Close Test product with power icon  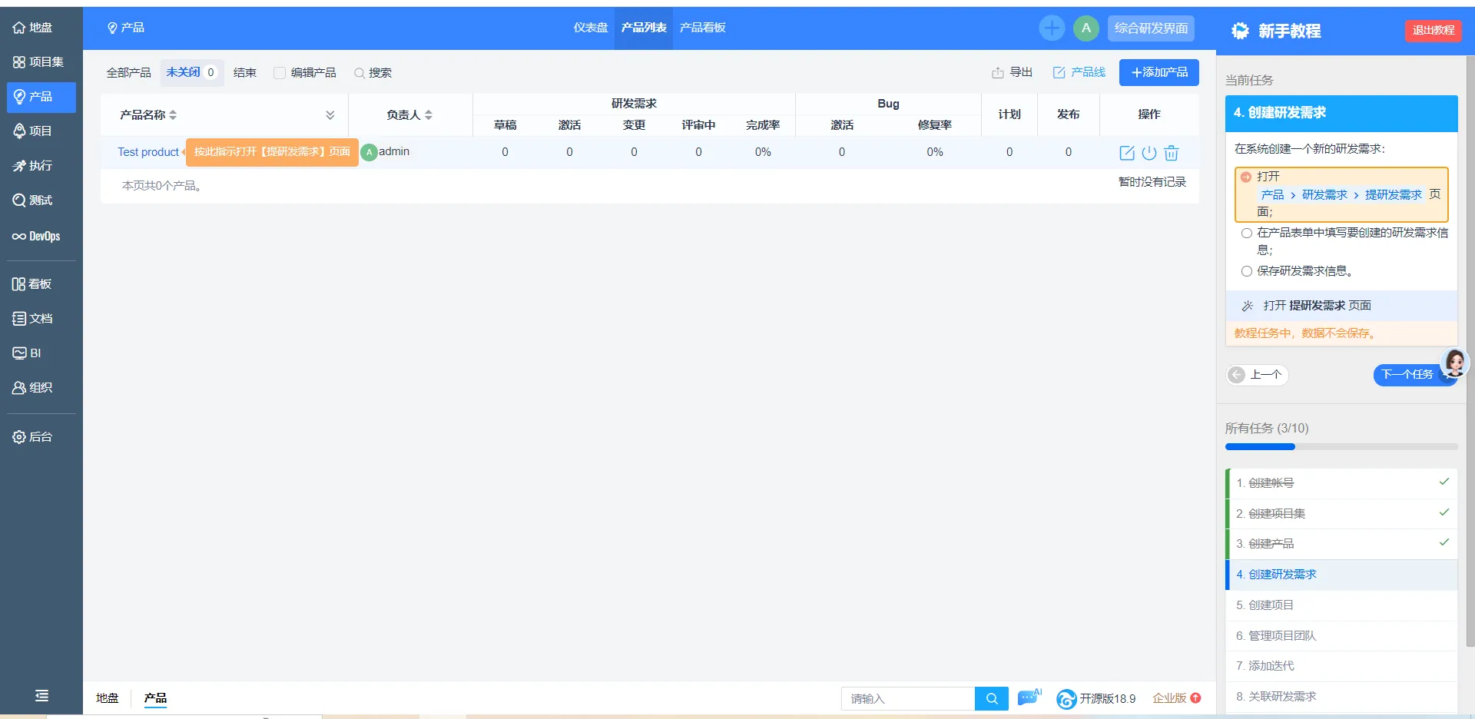pos(1149,153)
